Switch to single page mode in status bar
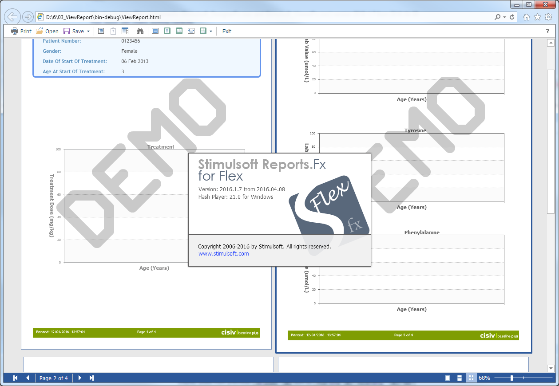 pyautogui.click(x=448, y=378)
